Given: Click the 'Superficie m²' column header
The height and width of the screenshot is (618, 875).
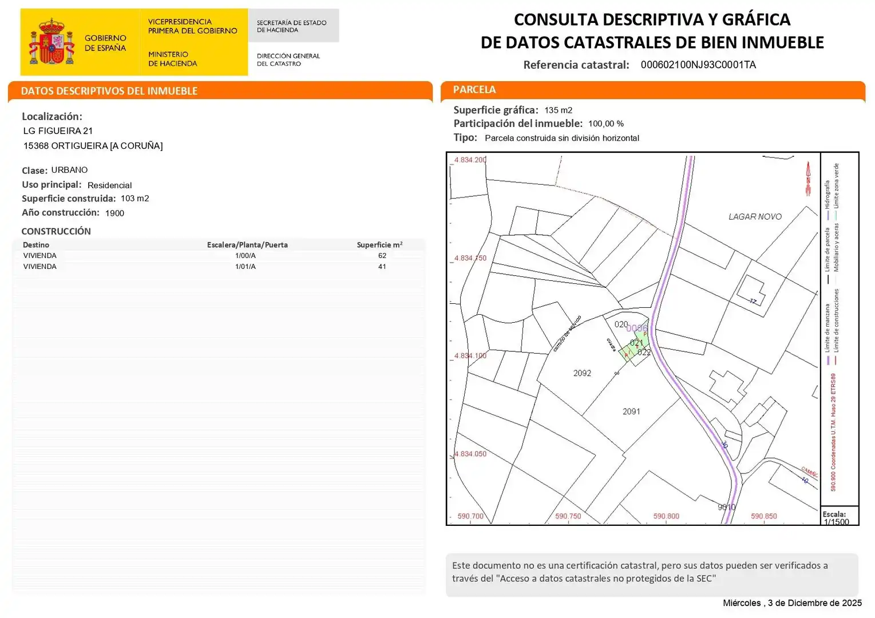Looking at the screenshot, I should point(379,245).
